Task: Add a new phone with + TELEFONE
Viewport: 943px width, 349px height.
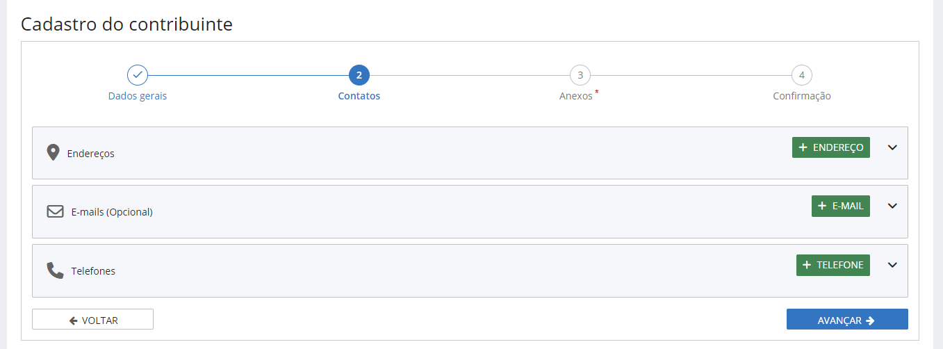Action: pyautogui.click(x=833, y=265)
